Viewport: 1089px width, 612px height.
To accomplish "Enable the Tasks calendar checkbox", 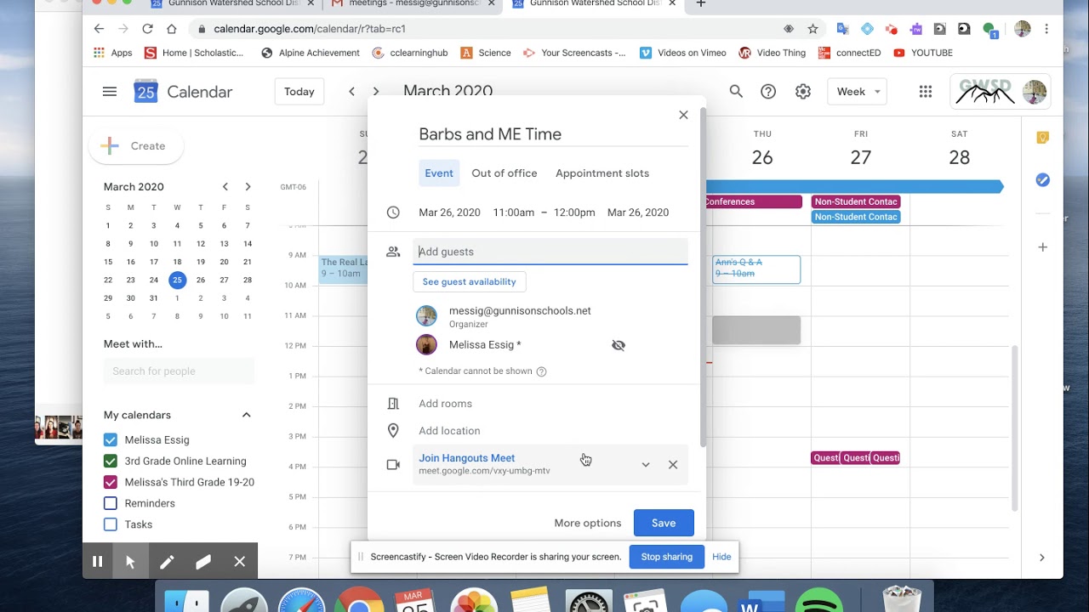I will click(111, 524).
